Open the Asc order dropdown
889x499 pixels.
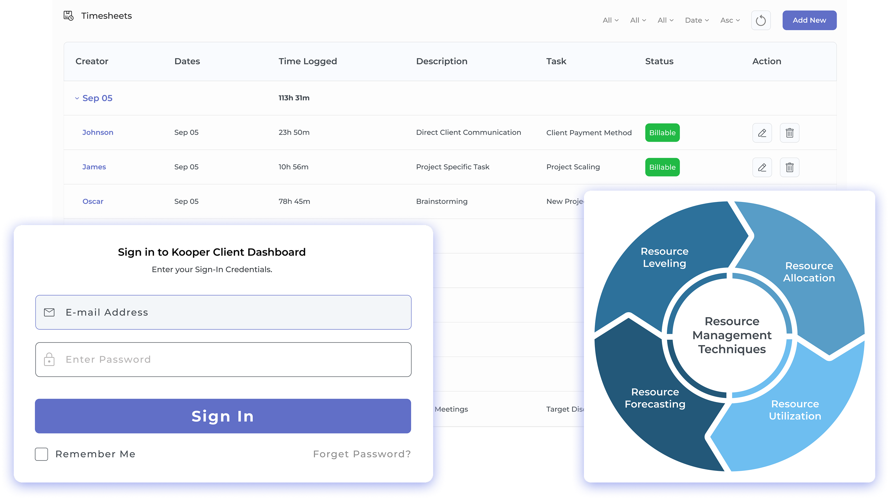click(x=730, y=20)
